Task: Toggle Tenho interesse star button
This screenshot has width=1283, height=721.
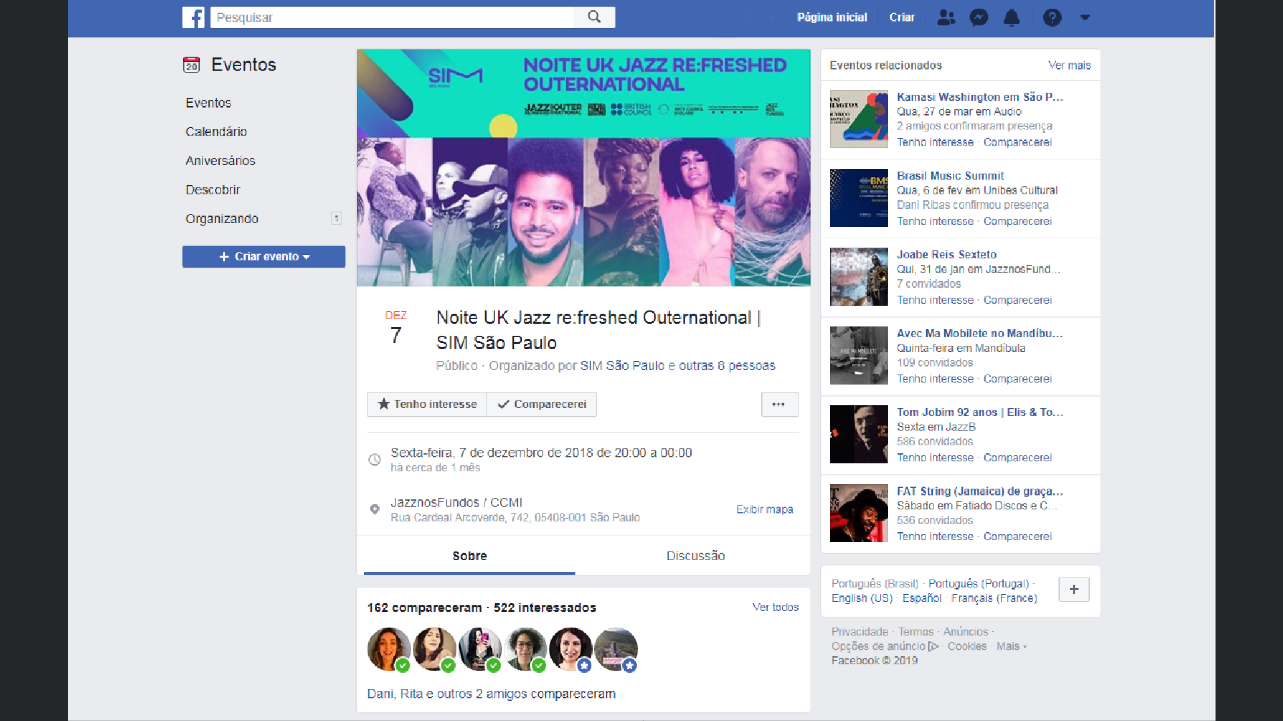Action: (427, 405)
